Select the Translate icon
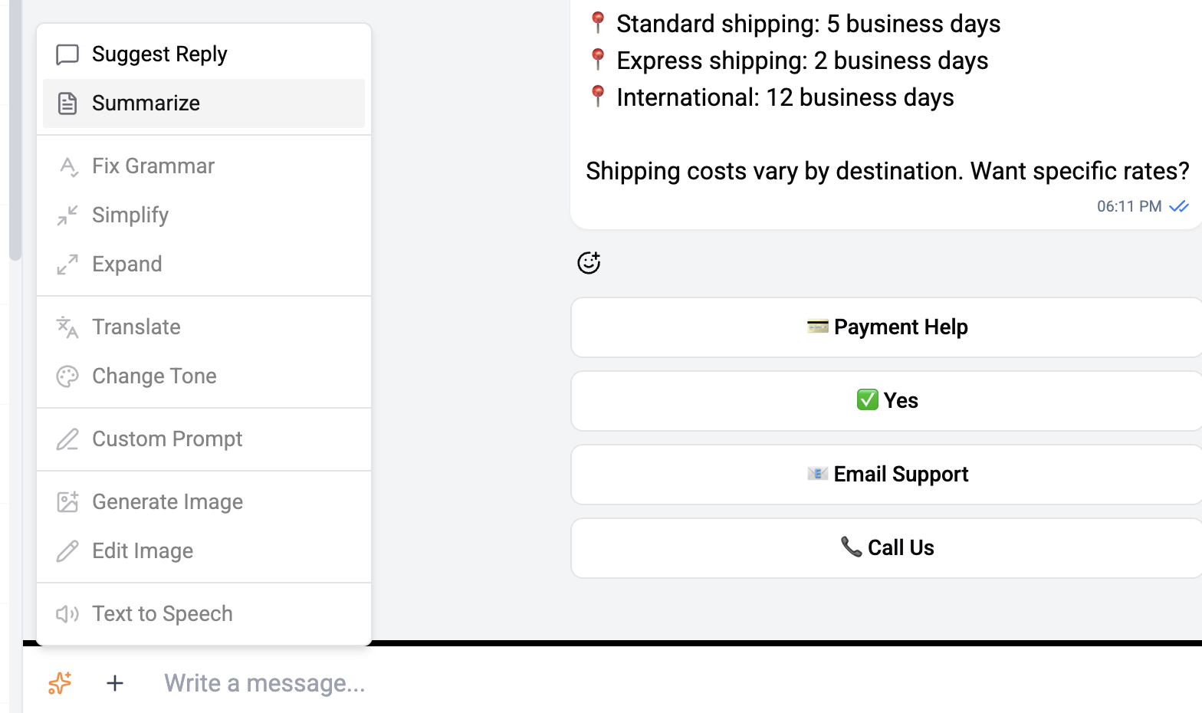This screenshot has width=1202, height=713. [67, 327]
